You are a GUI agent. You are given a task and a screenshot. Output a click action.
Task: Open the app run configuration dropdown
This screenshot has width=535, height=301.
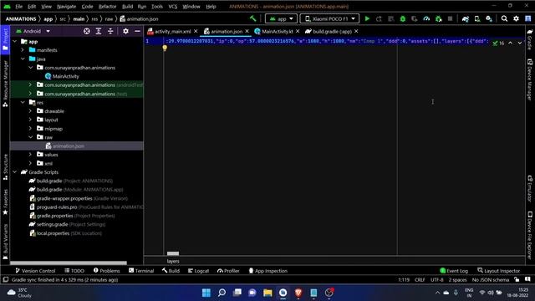(281, 18)
